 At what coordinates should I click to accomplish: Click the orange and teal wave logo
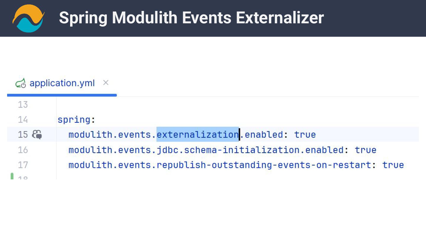tap(28, 18)
